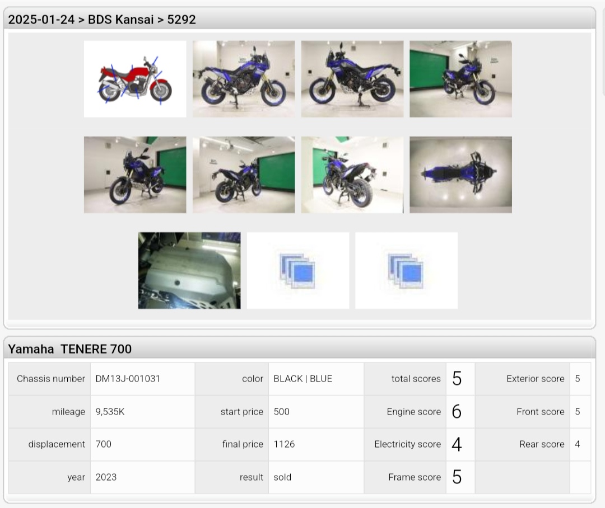Click the second blue placeholder image icon
The image size is (605, 508).
[x=406, y=271]
